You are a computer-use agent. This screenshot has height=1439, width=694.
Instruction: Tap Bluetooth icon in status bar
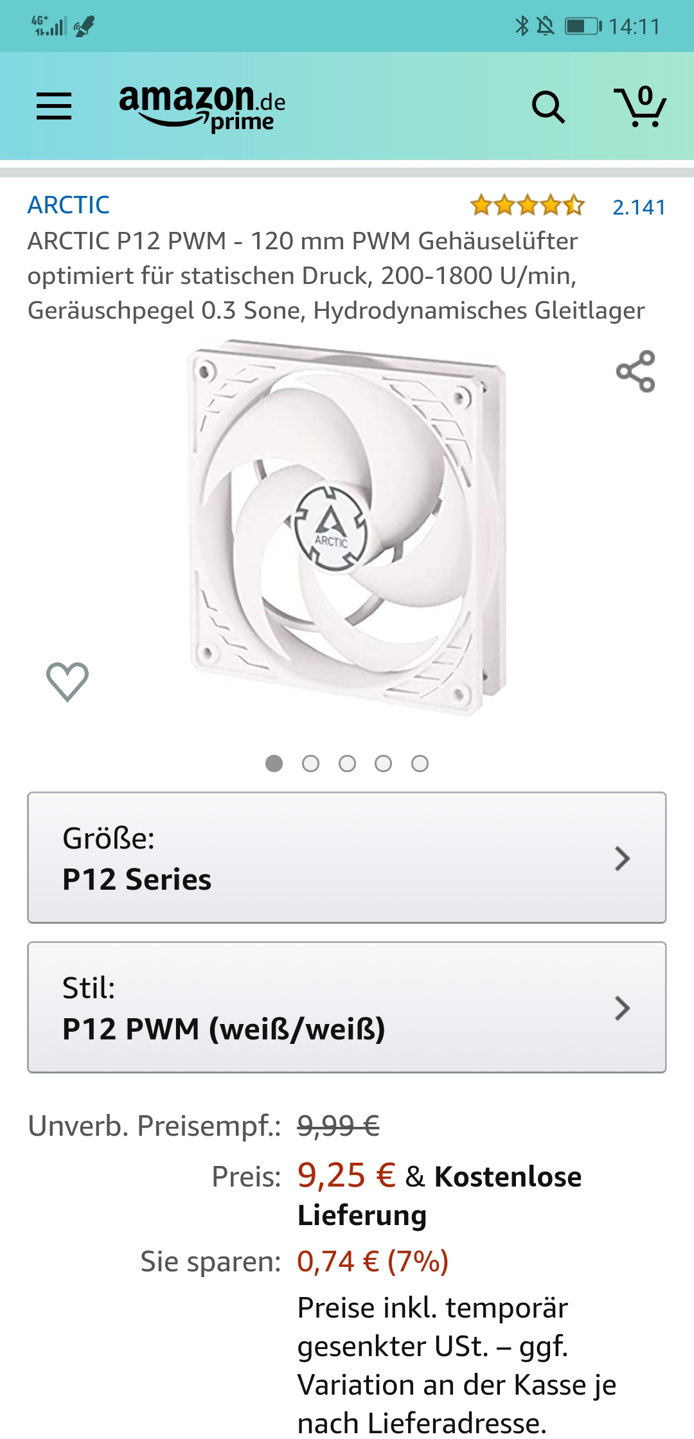pyautogui.click(x=522, y=26)
